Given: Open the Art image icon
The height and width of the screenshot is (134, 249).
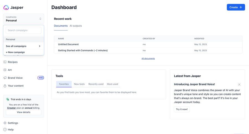Looking at the screenshot, I should click(5, 70).
